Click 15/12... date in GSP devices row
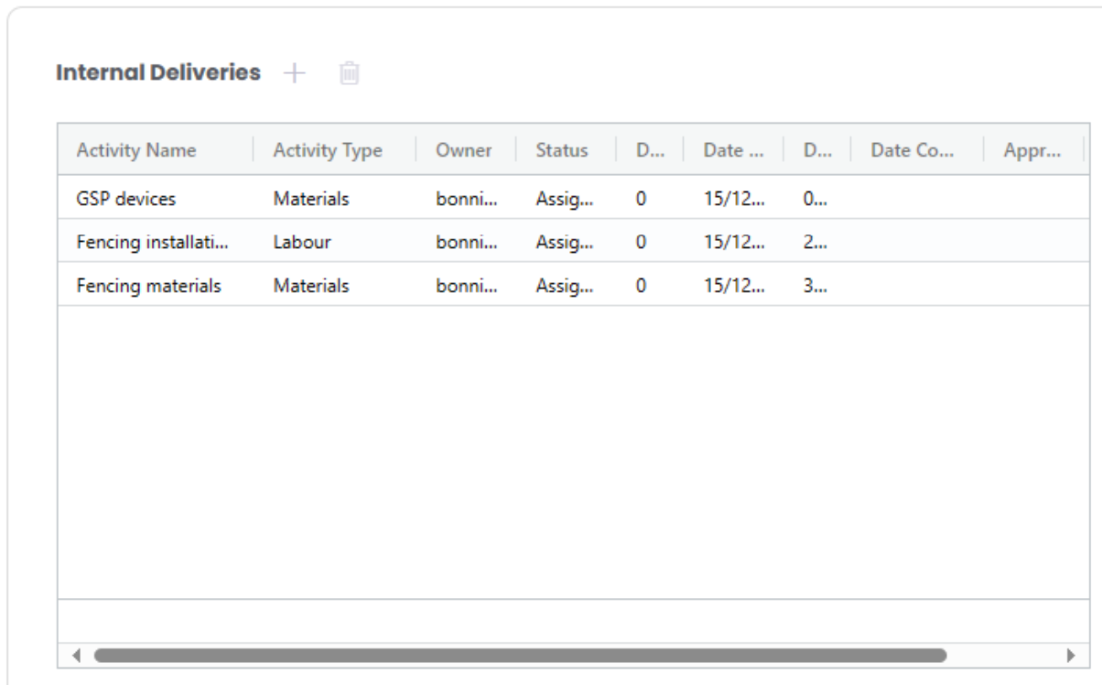The image size is (1102, 685). pos(732,196)
